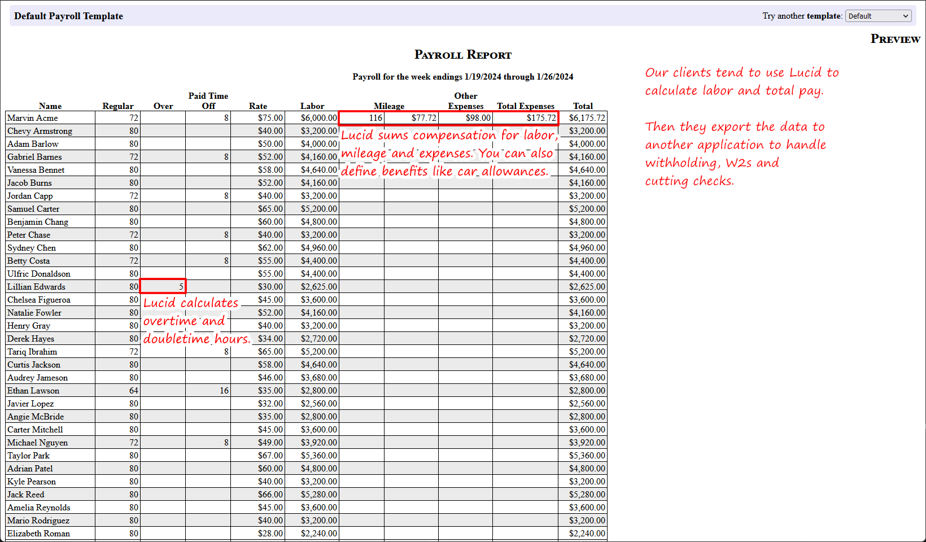Click Tariq Ibrahim name

(x=50, y=352)
